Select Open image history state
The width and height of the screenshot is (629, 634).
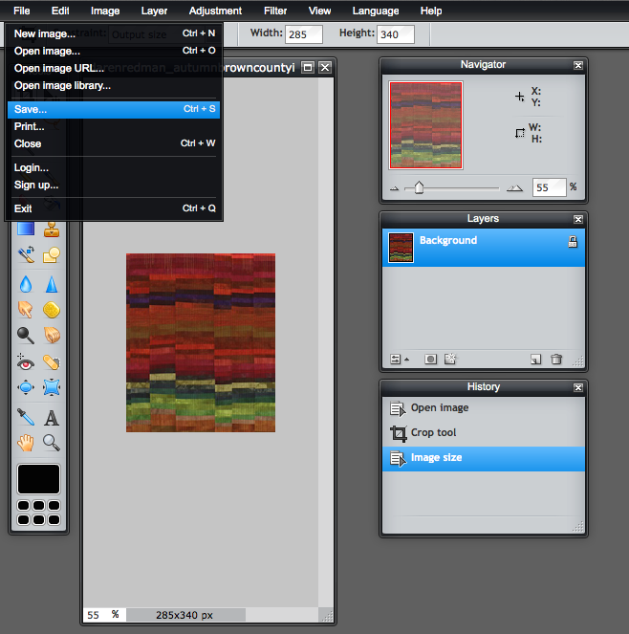coord(484,408)
